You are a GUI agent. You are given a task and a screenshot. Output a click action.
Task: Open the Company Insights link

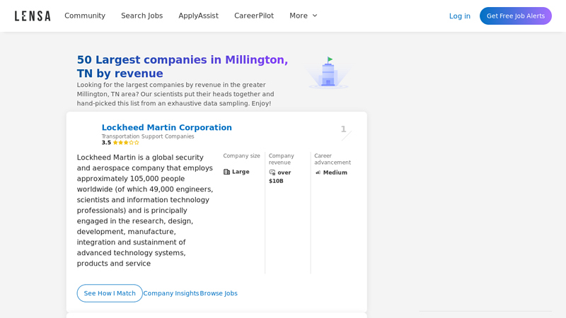point(171,293)
